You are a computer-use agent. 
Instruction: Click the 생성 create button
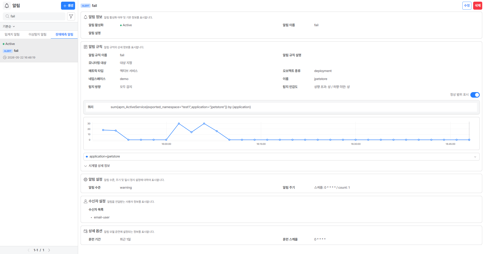(x=68, y=6)
